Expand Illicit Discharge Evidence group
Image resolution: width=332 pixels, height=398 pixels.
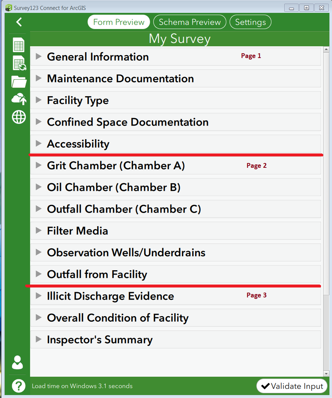(175, 296)
